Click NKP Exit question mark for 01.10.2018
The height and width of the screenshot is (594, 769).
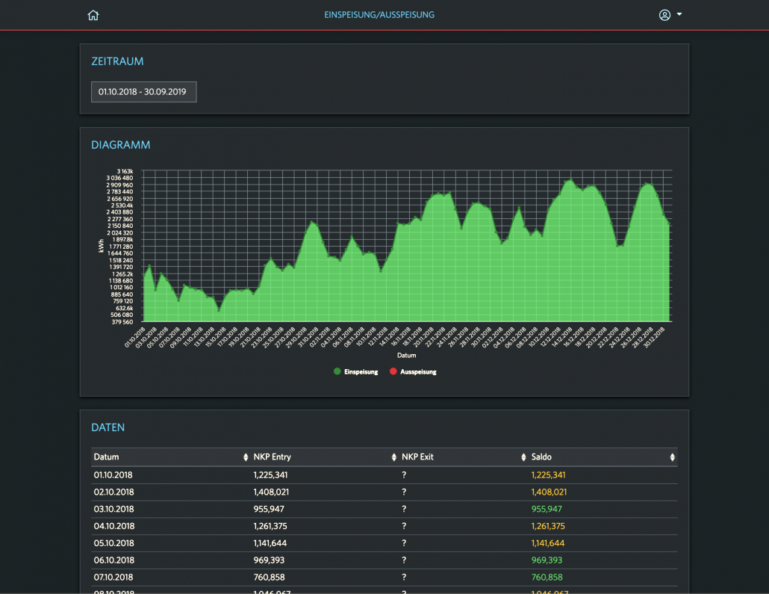click(x=404, y=475)
